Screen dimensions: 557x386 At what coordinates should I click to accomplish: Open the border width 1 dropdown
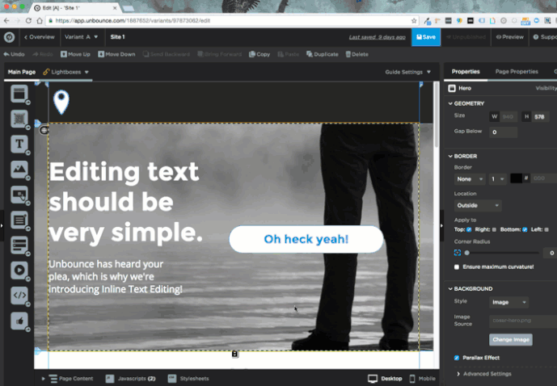(x=498, y=179)
